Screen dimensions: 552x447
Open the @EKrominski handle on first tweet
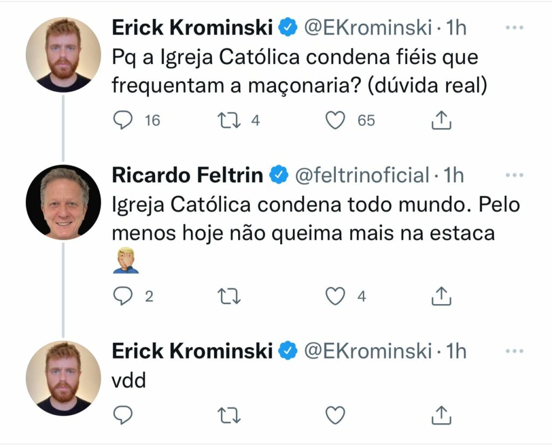368,27
